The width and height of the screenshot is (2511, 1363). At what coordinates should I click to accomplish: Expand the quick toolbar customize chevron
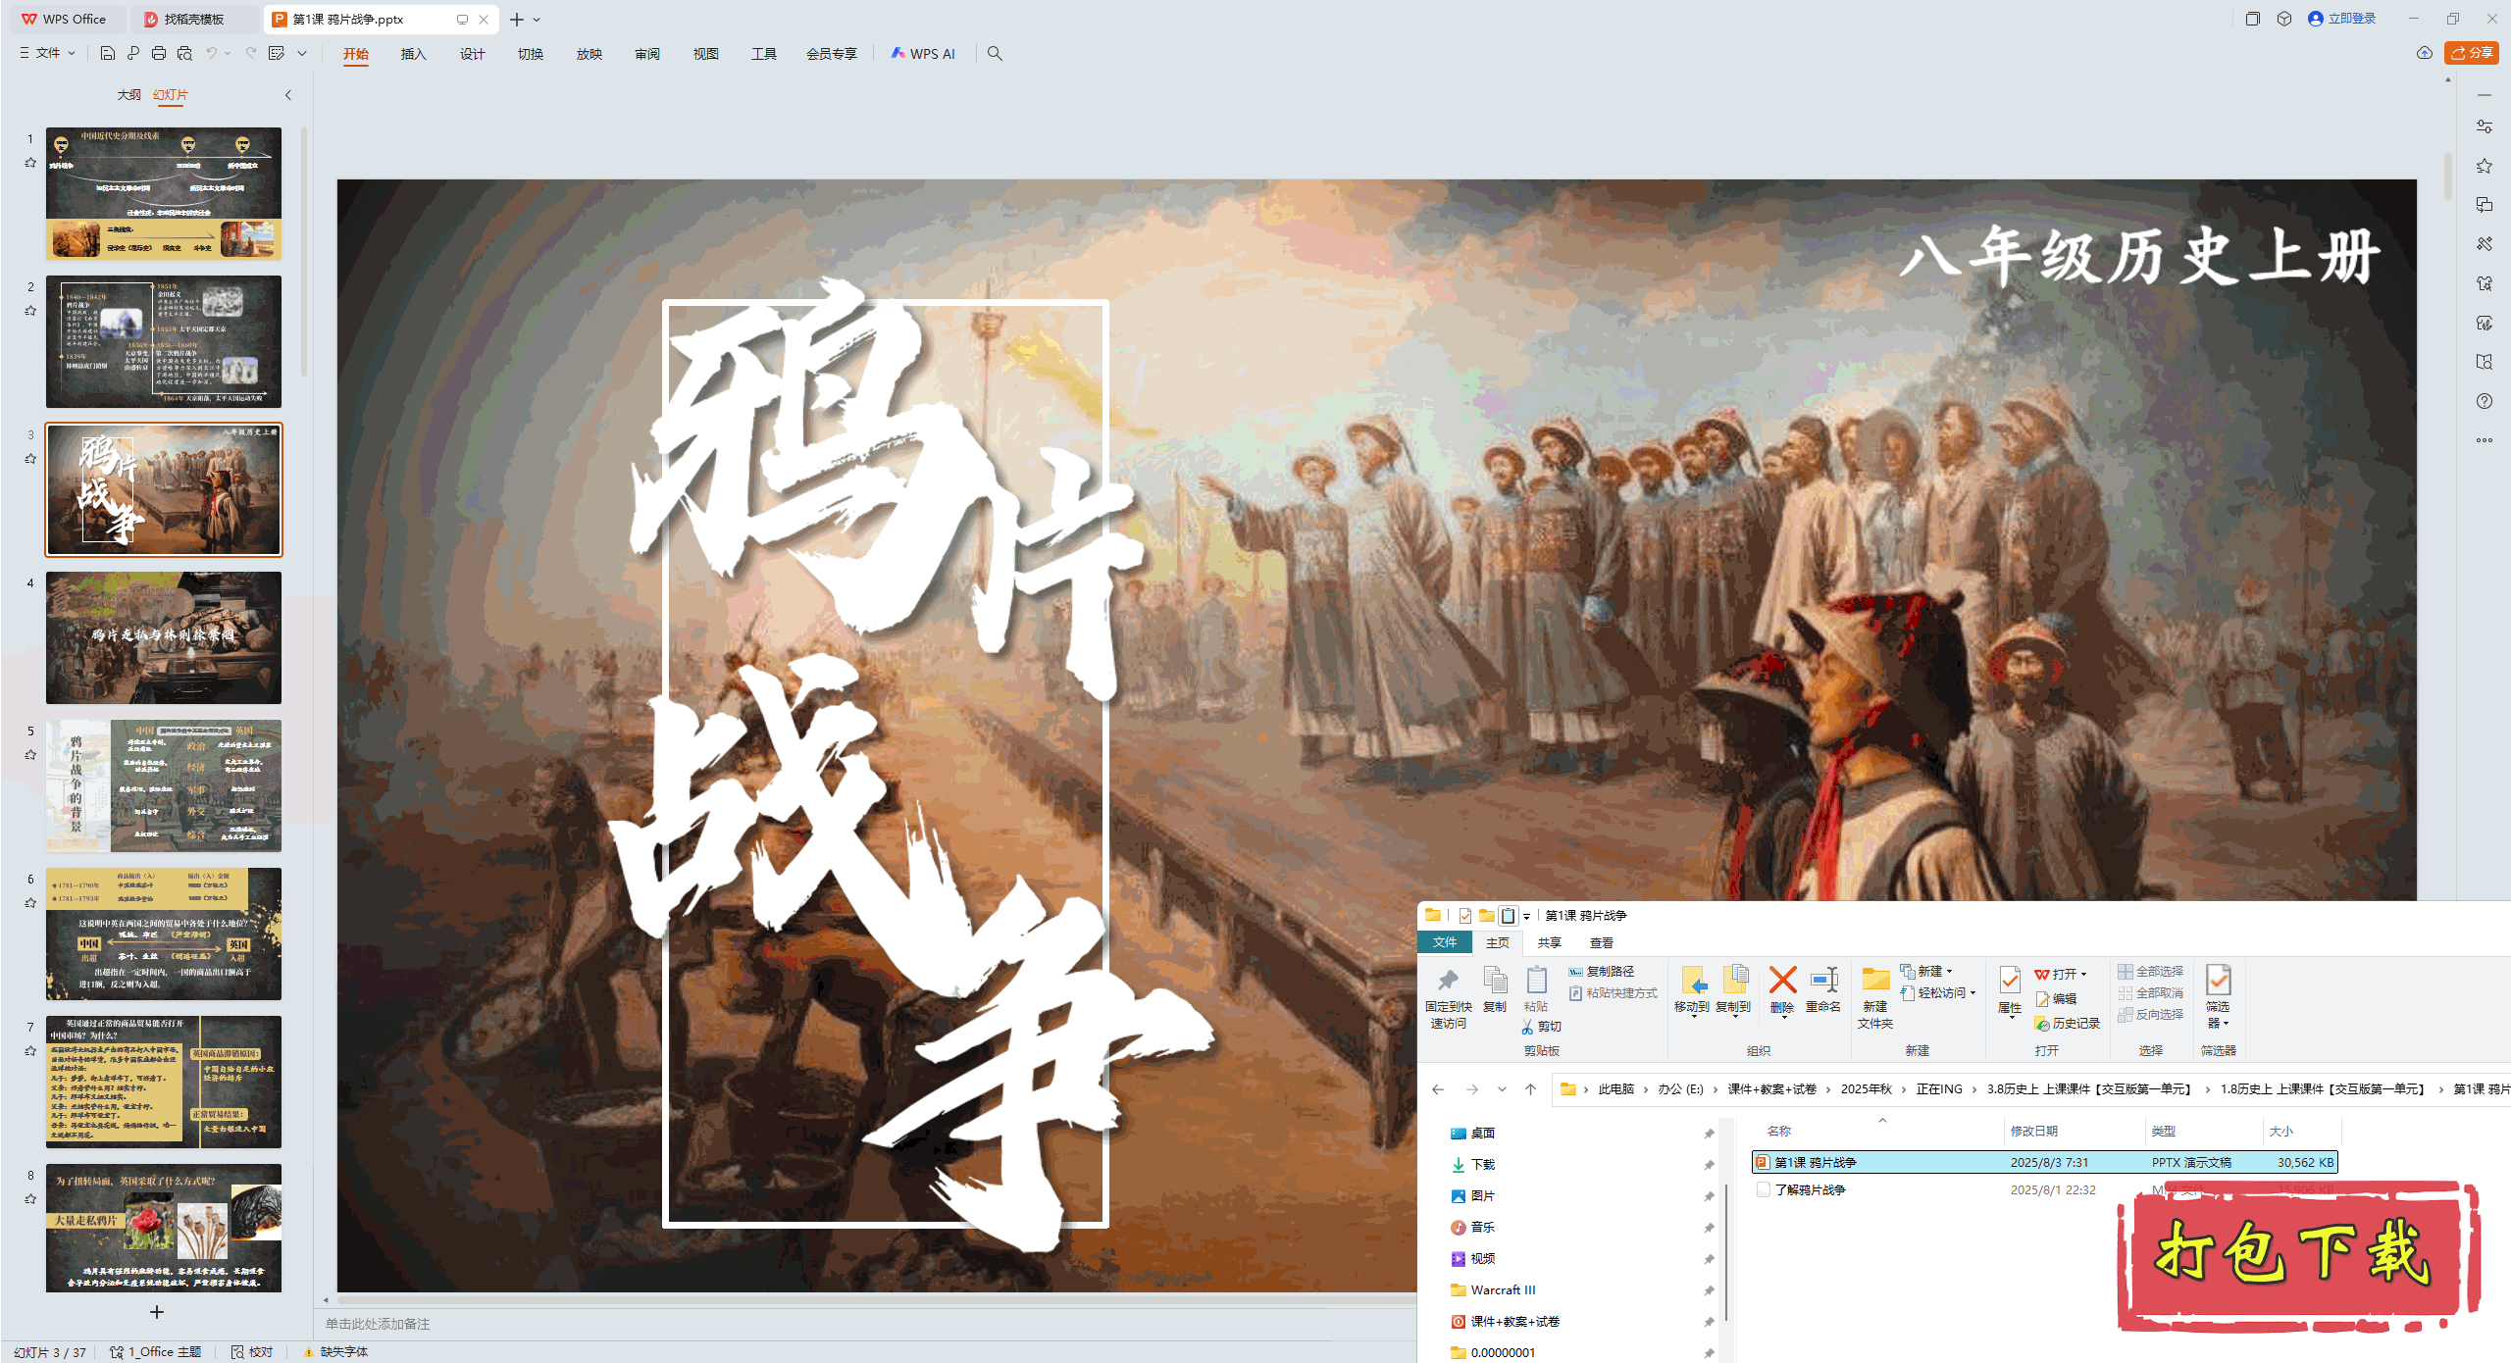coord(302,53)
